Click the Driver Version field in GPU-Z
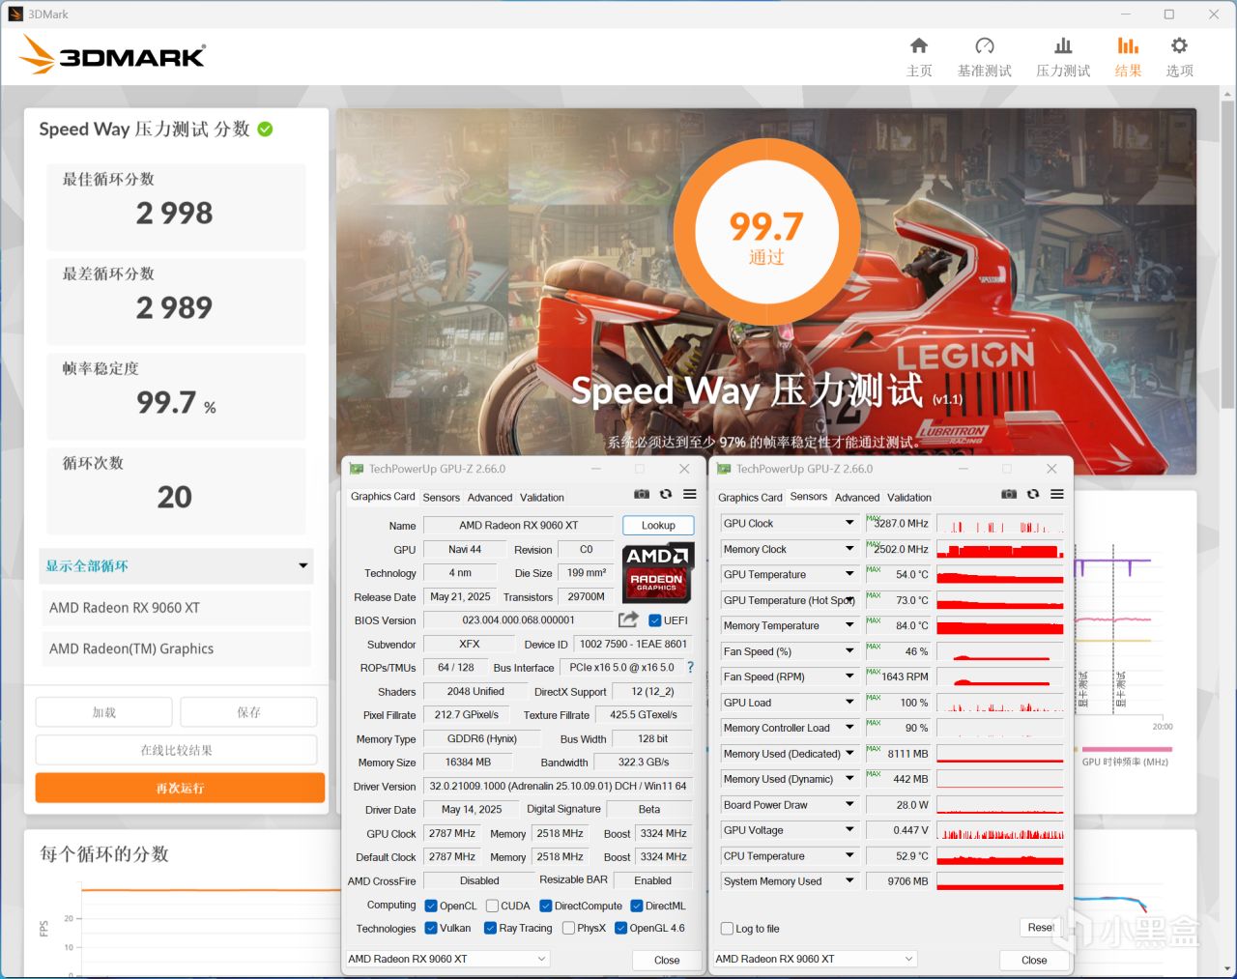 pyautogui.click(x=558, y=787)
